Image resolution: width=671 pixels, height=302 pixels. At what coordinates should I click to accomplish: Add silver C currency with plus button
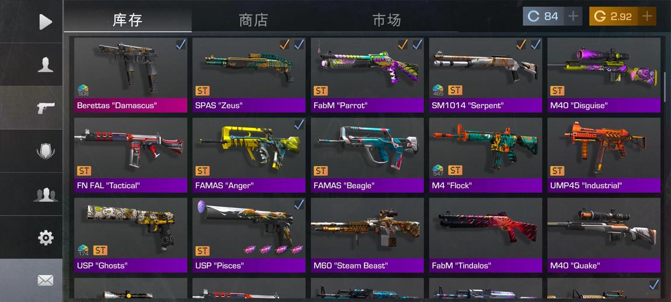[573, 16]
